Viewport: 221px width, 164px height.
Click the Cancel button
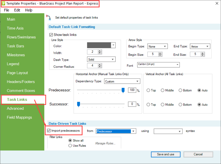coord(198,154)
